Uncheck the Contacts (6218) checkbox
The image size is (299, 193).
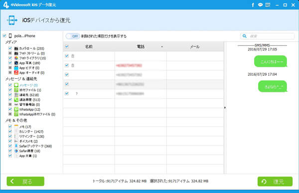click(10, 95)
